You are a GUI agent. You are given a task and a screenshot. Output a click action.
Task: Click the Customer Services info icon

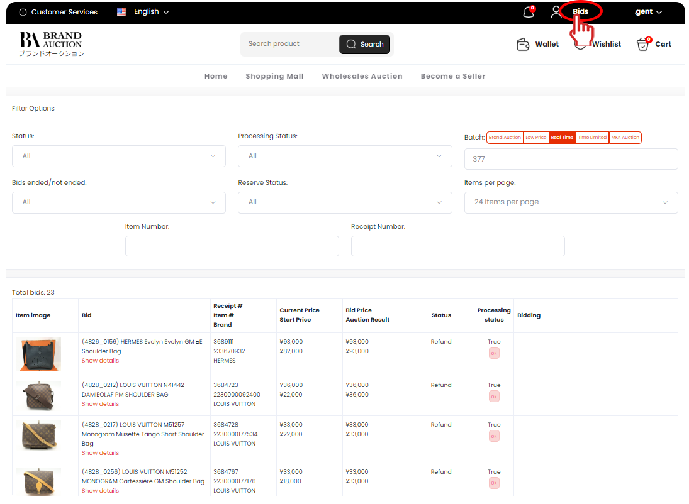pos(23,13)
